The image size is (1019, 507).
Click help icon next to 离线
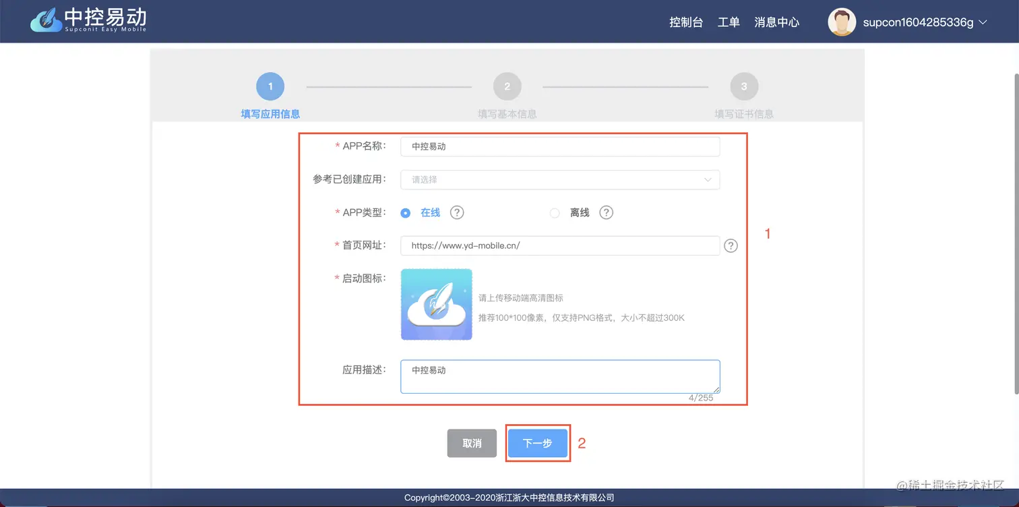607,212
